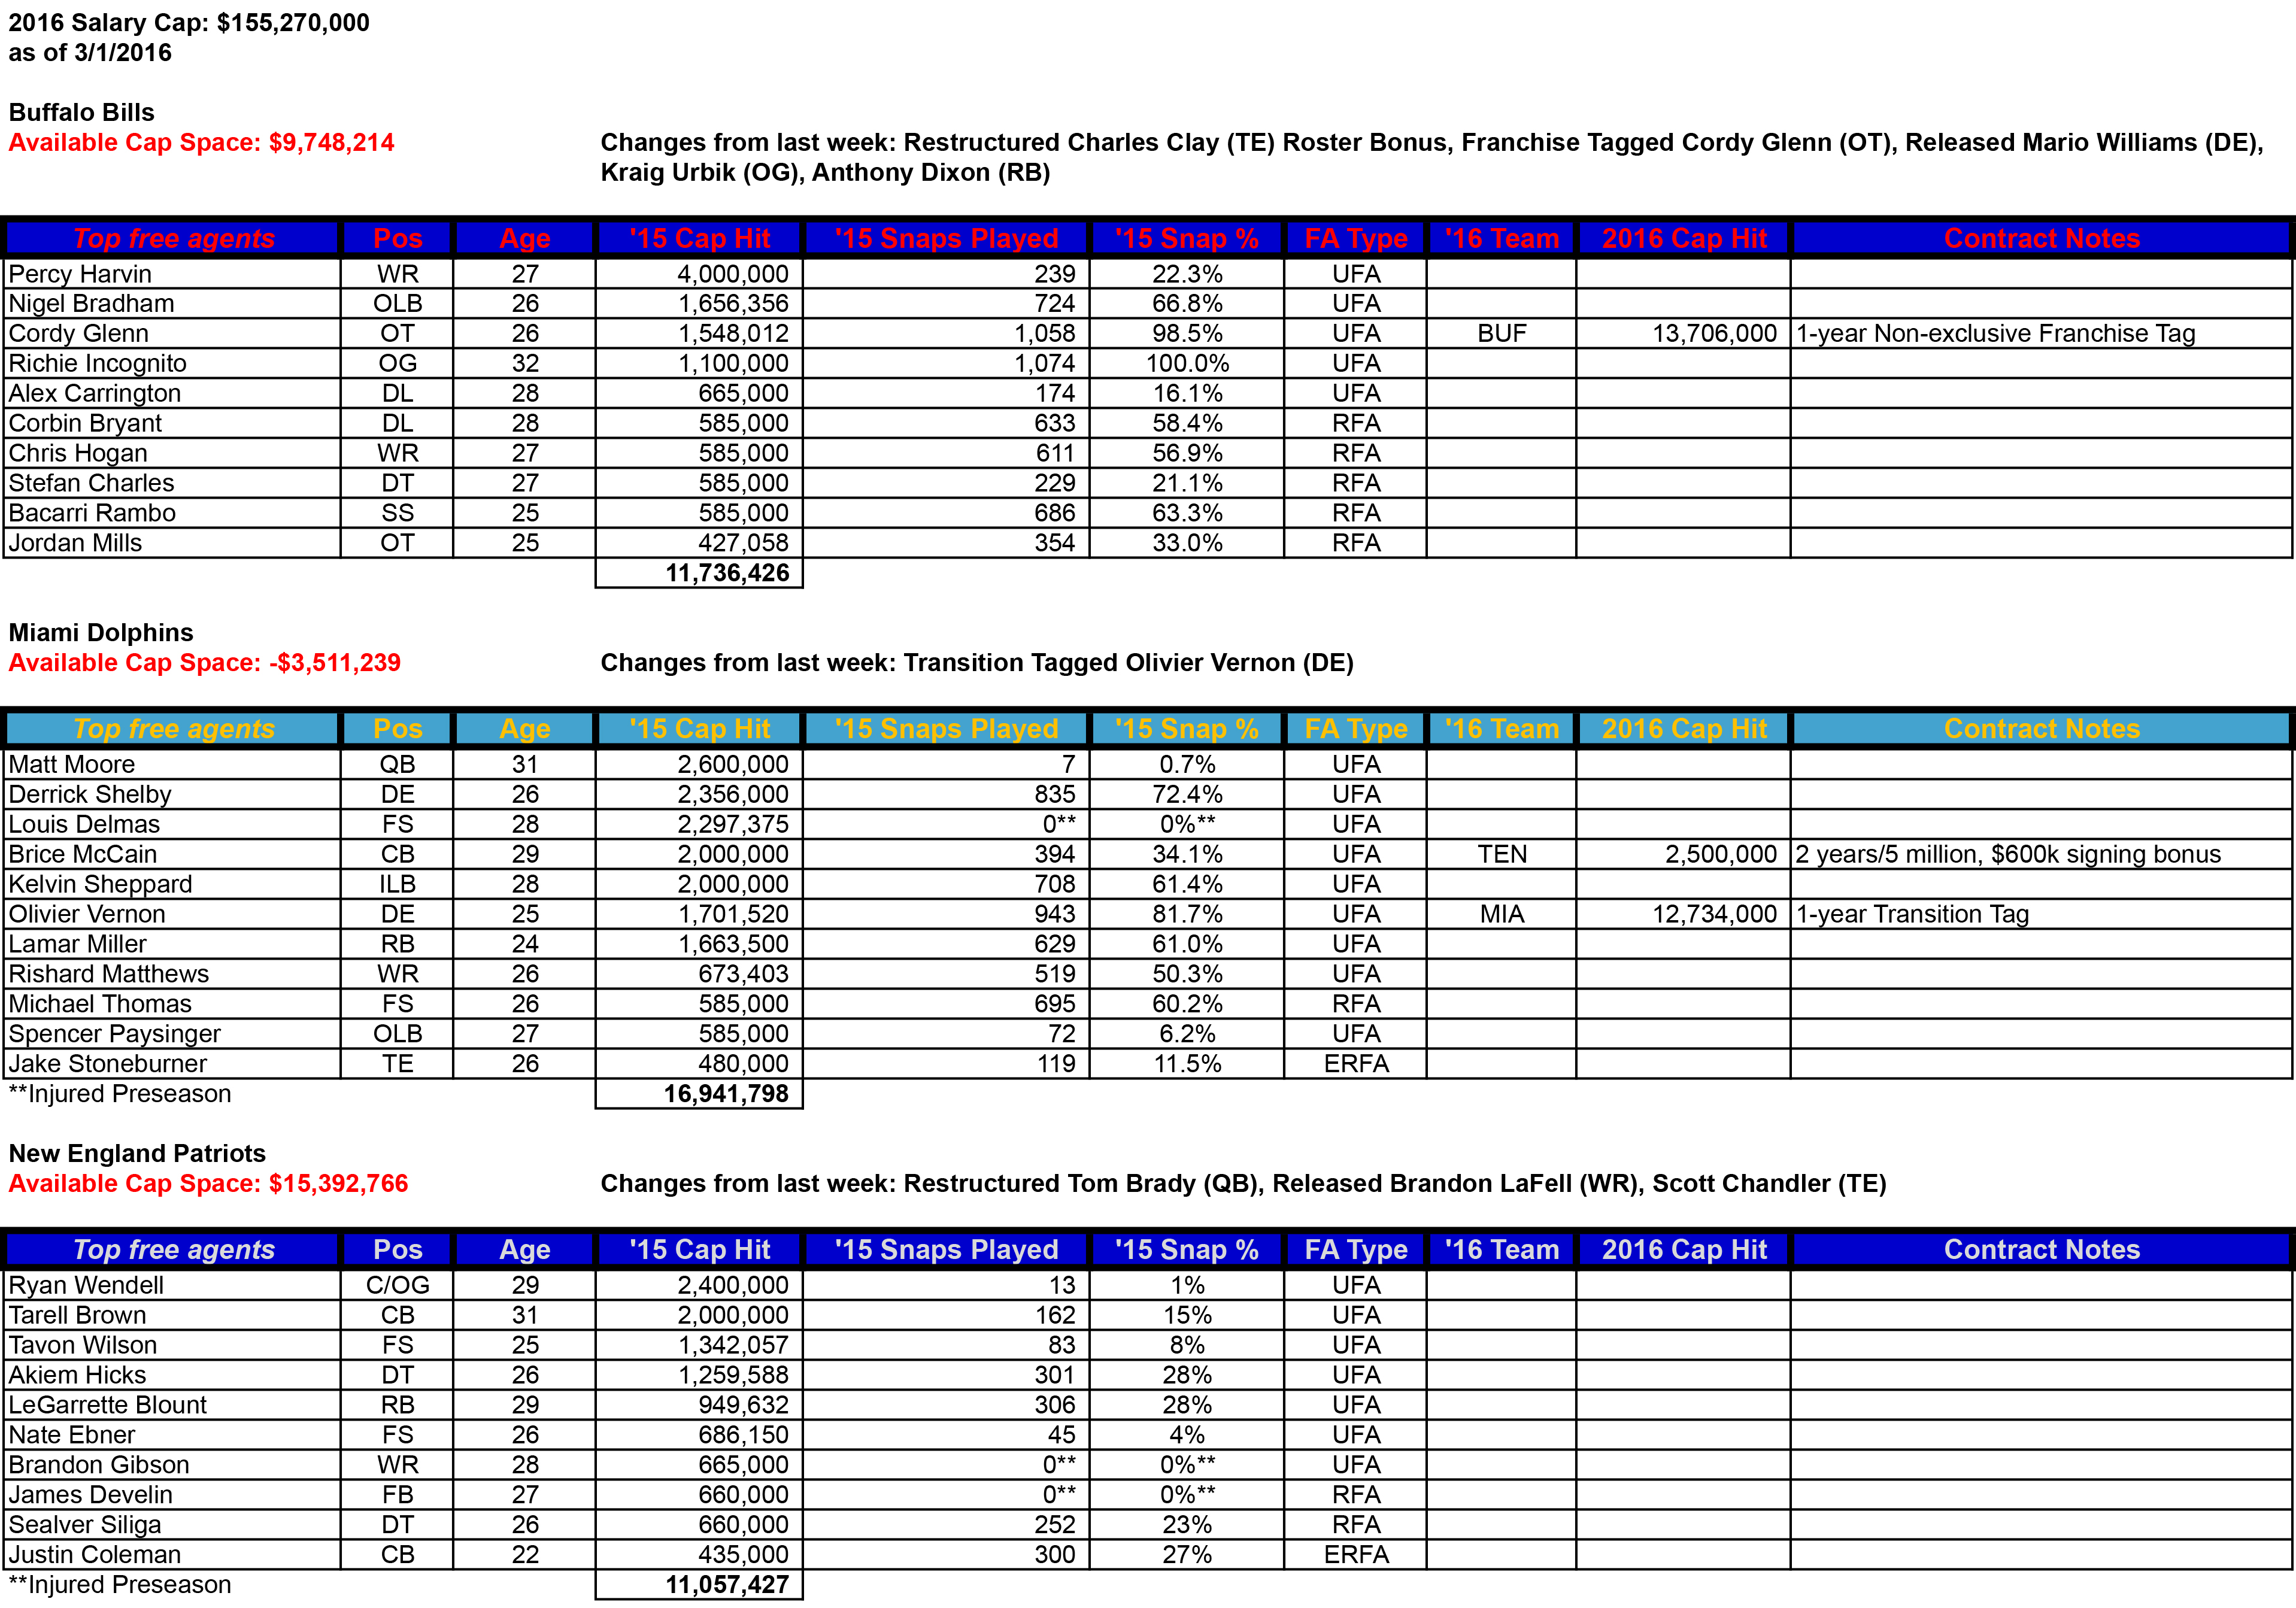
Task: Click the Buffalo Bills team heading
Action: (x=82, y=113)
